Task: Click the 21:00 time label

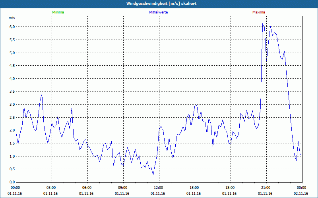Action: 266,188
